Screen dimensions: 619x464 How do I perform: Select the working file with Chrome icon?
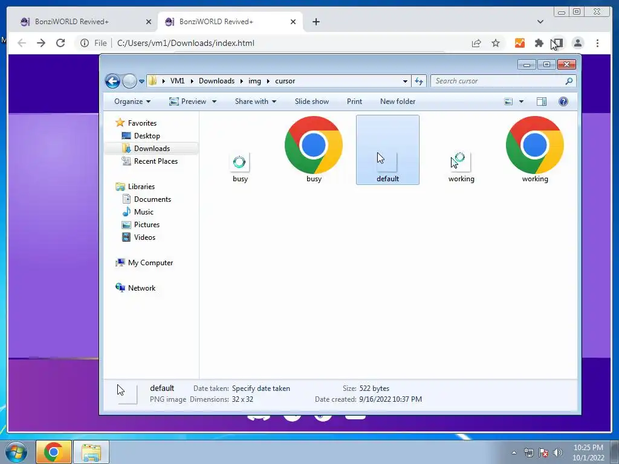(x=535, y=150)
